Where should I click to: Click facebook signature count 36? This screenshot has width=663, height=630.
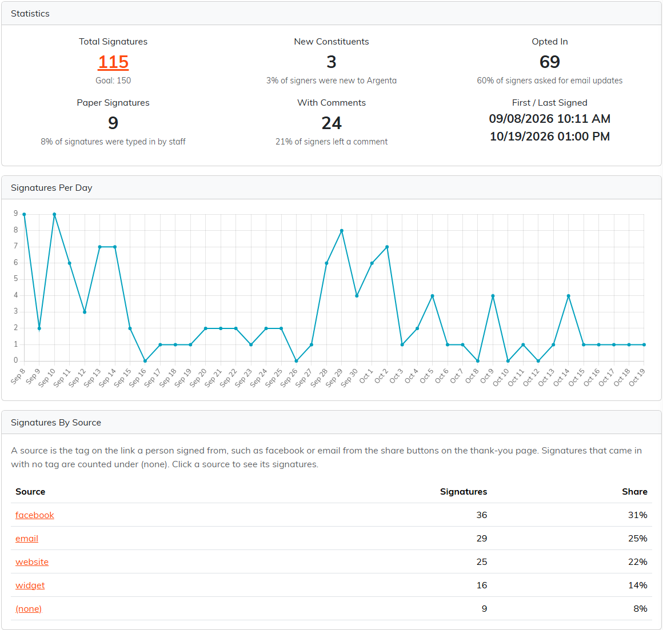click(x=482, y=515)
